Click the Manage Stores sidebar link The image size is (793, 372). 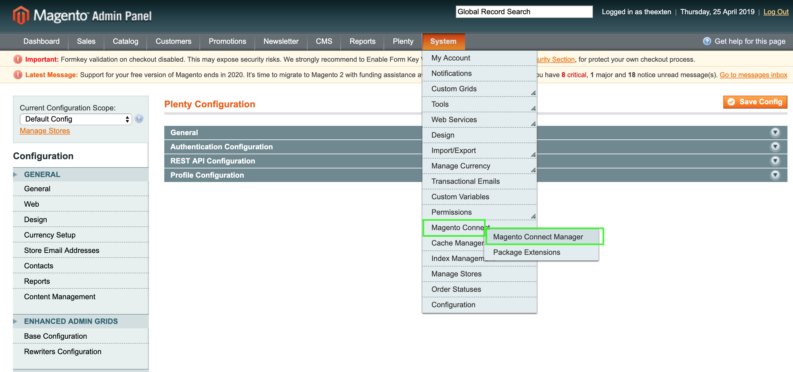pyautogui.click(x=45, y=131)
